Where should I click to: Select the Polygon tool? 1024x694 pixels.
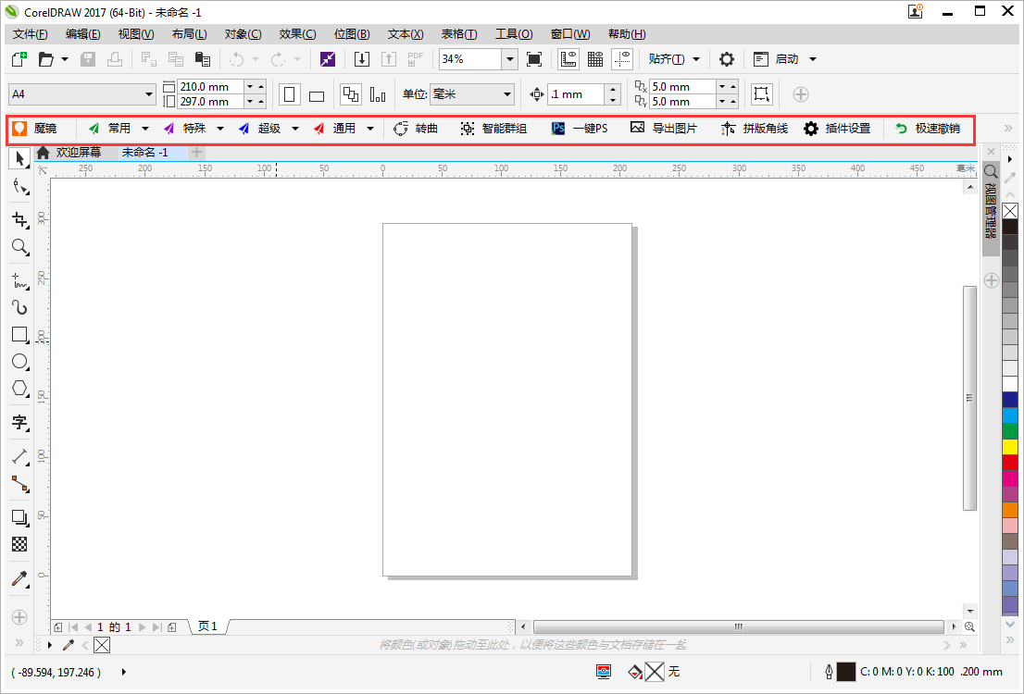[x=19, y=390]
